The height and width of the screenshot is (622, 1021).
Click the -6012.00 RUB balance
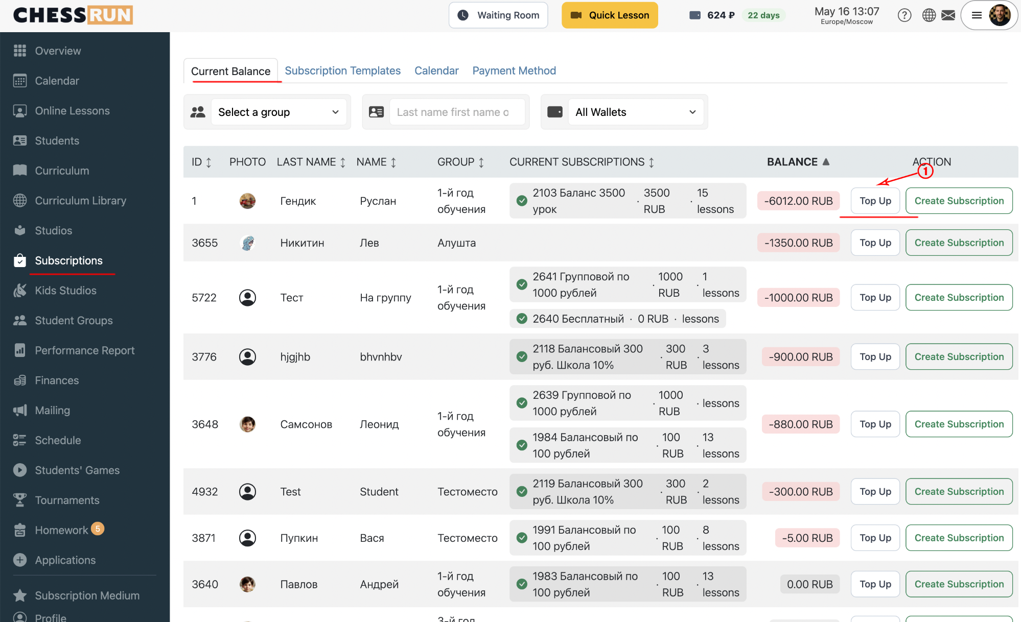click(798, 201)
